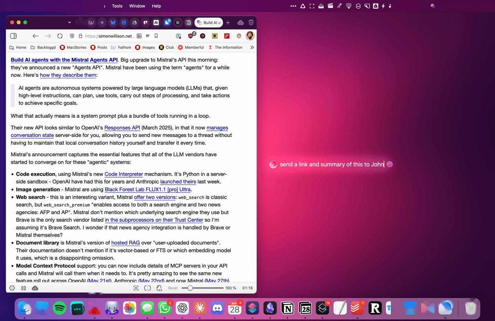Reload the page with the refresh icon
Image resolution: width=495 pixels, height=321 pixels.
click(x=60, y=36)
